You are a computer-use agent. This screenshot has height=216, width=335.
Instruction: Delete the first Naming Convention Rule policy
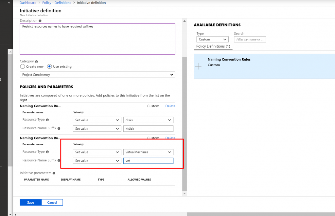click(170, 106)
